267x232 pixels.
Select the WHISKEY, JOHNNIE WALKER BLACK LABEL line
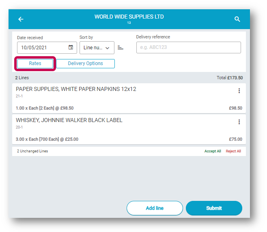tap(129, 129)
